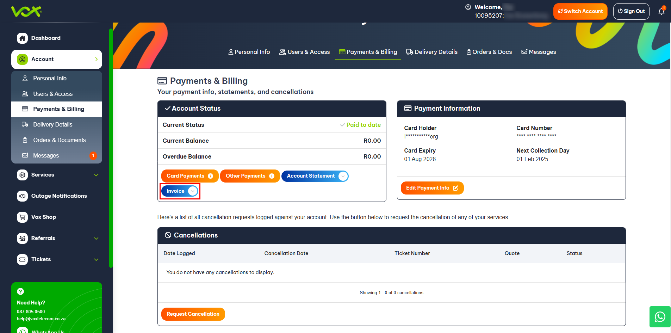The image size is (671, 333).
Task: Expand the Invoice dropdown
Action: click(x=192, y=191)
